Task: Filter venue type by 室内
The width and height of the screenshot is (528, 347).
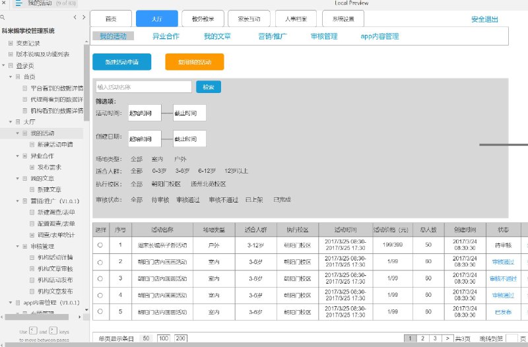Action: (x=157, y=159)
